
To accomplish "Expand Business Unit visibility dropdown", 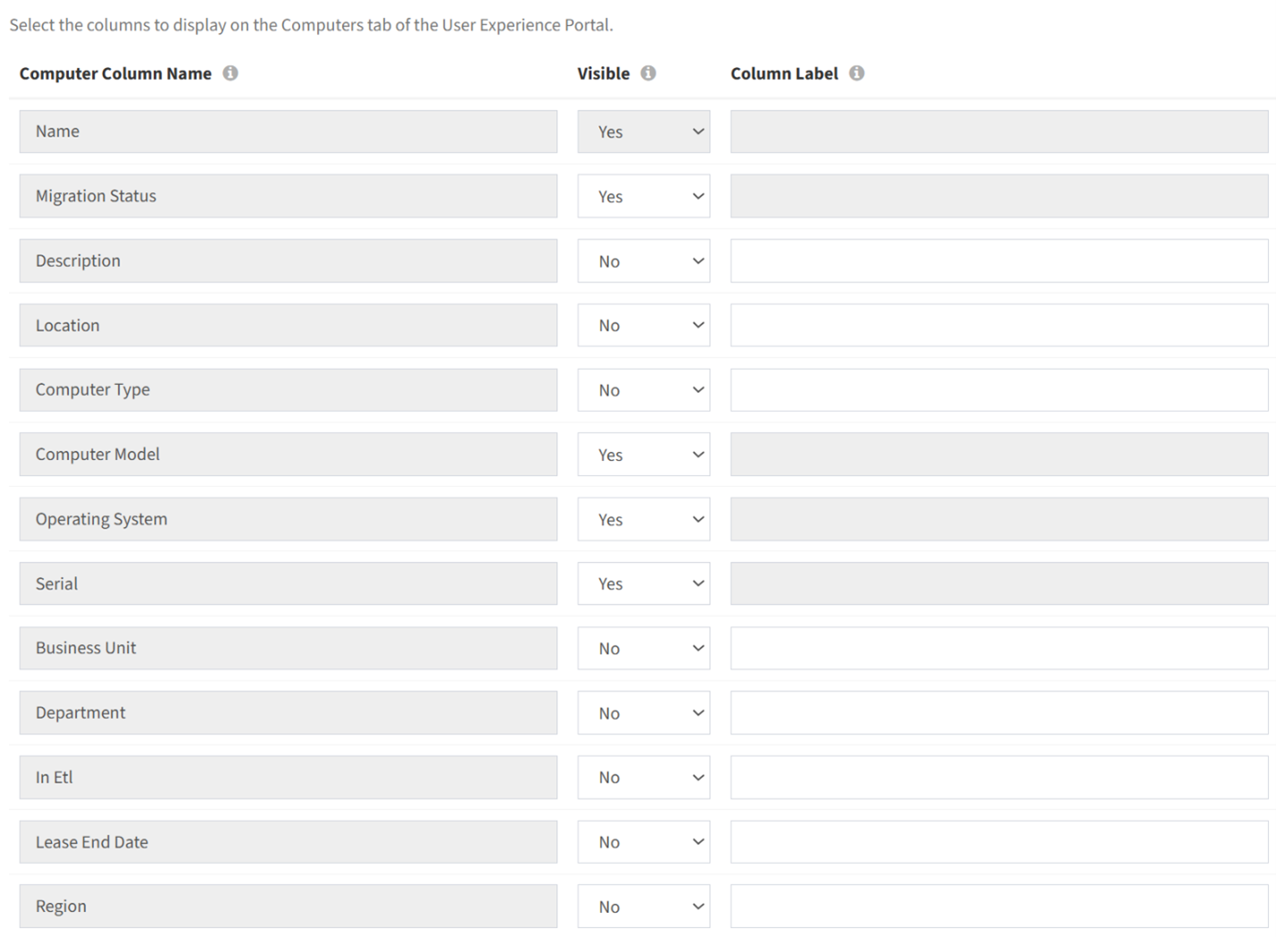I will click(x=644, y=648).
